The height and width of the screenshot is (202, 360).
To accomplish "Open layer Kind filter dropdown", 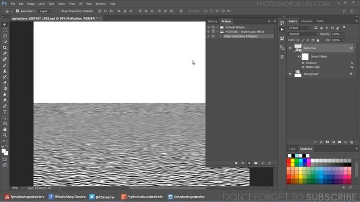I will [x=299, y=28].
